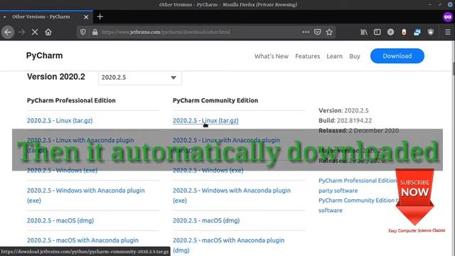Download Professional macOS with Anaconda plugin

pos(82,240)
